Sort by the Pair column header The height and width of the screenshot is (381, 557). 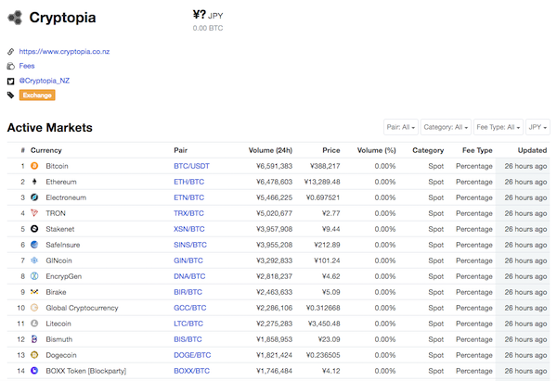pyautogui.click(x=180, y=150)
